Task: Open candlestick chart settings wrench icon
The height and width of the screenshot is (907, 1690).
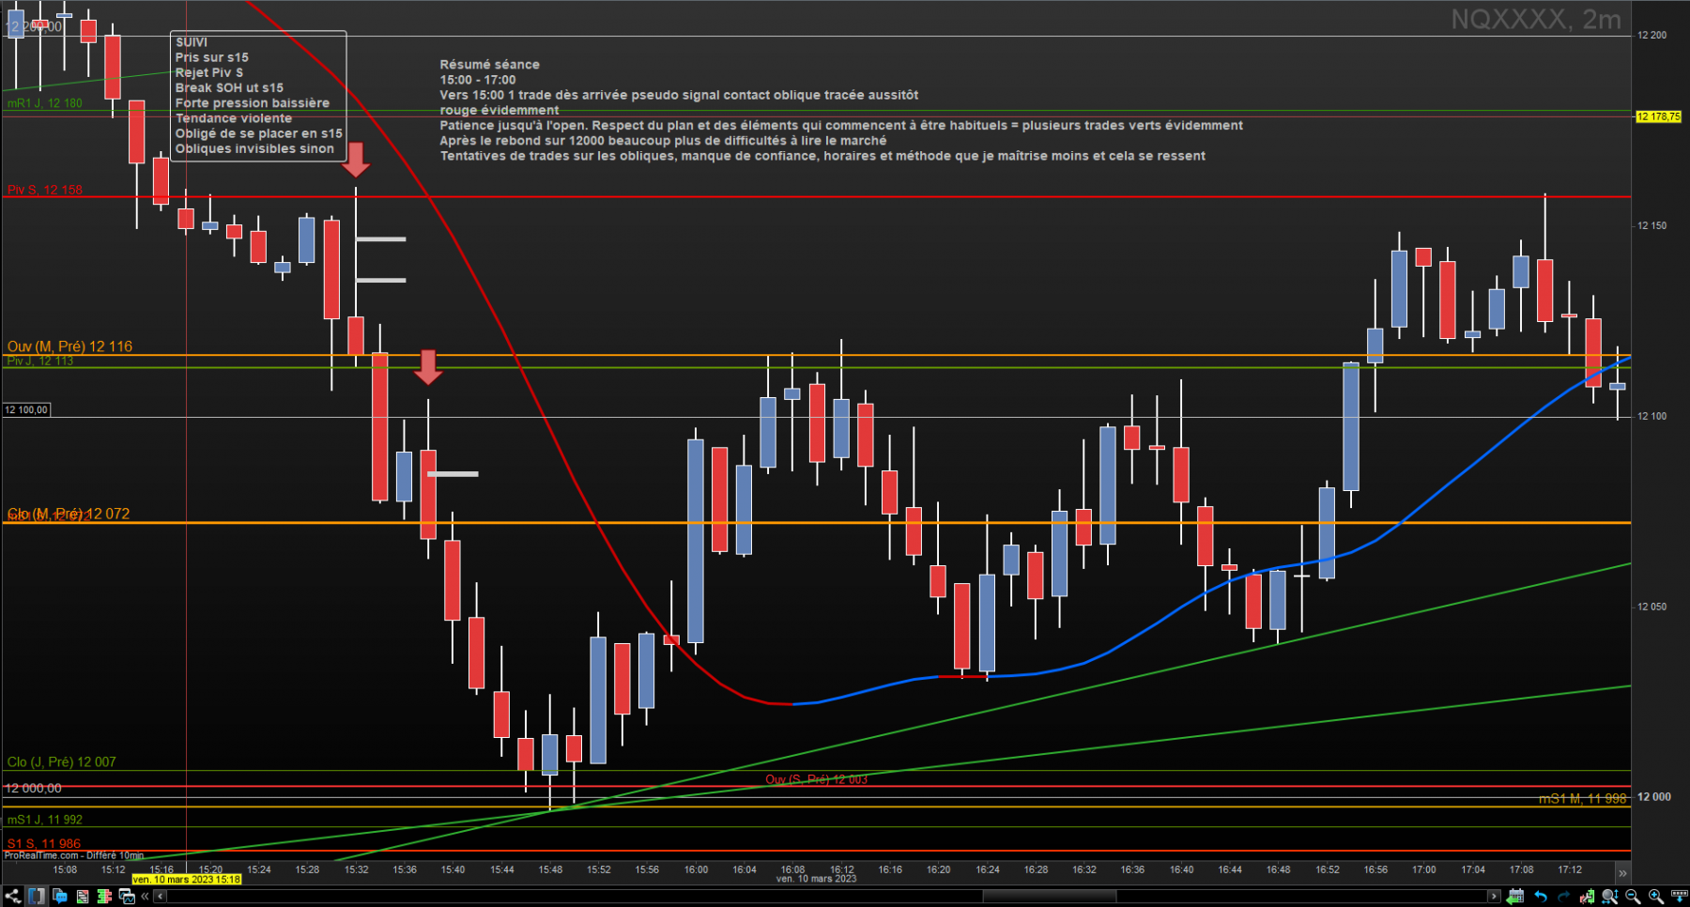Action: (1587, 897)
